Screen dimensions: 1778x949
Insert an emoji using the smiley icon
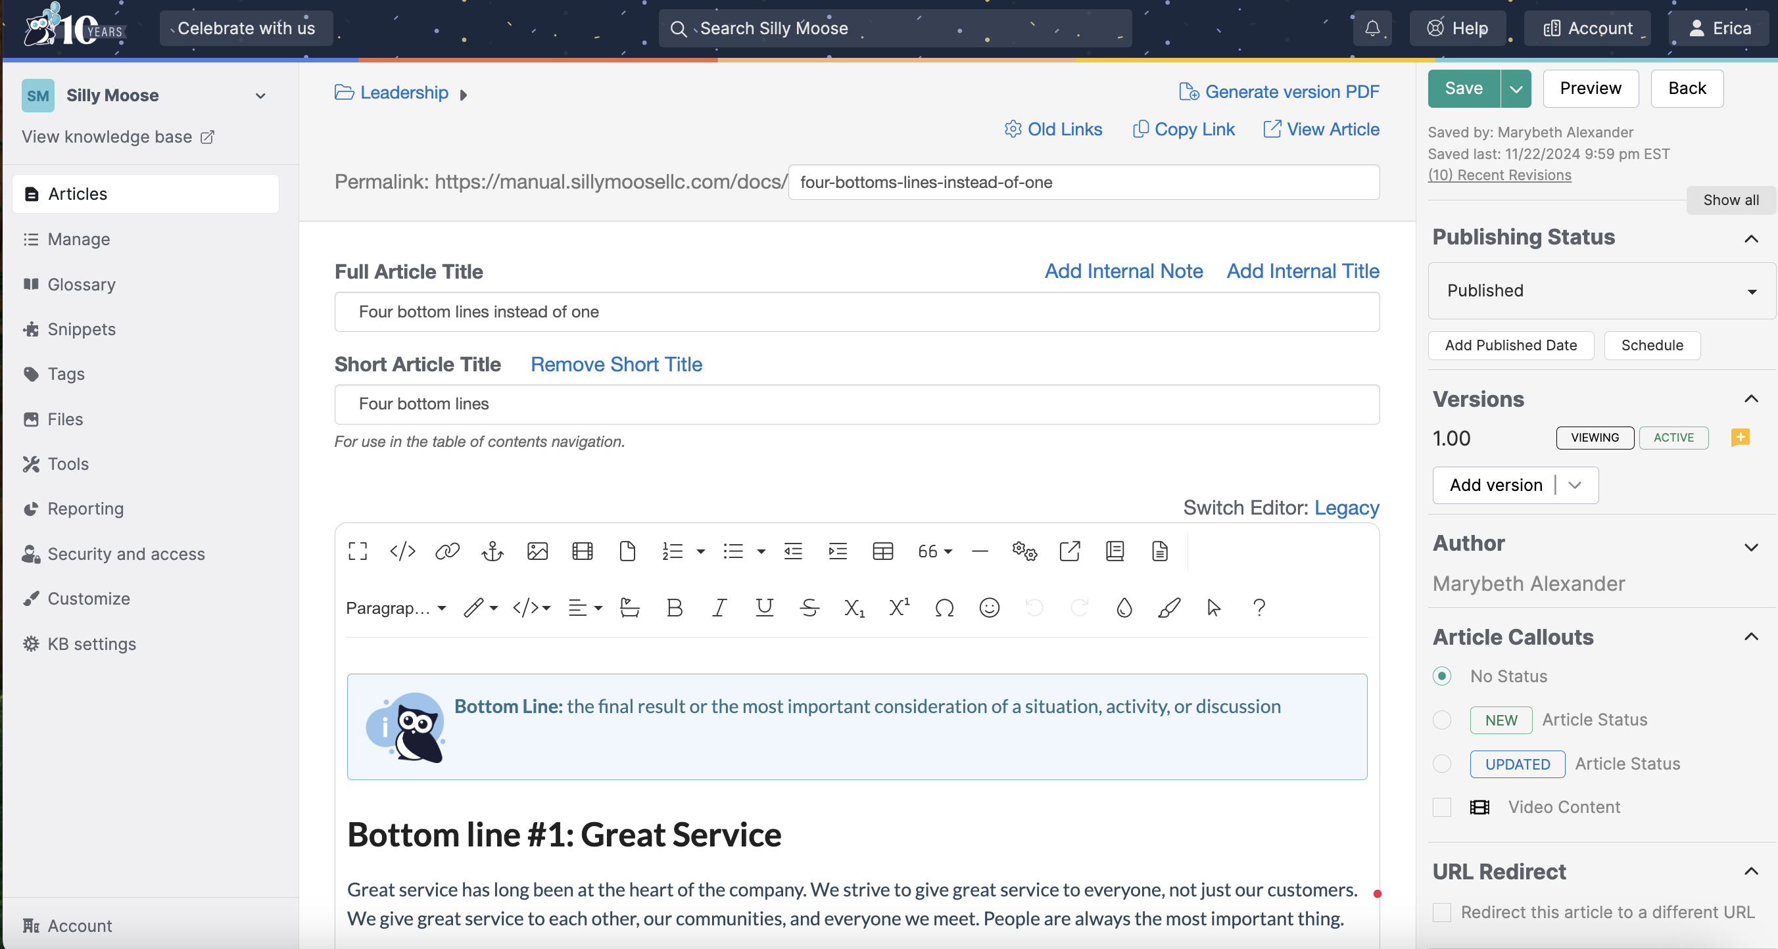tap(989, 608)
